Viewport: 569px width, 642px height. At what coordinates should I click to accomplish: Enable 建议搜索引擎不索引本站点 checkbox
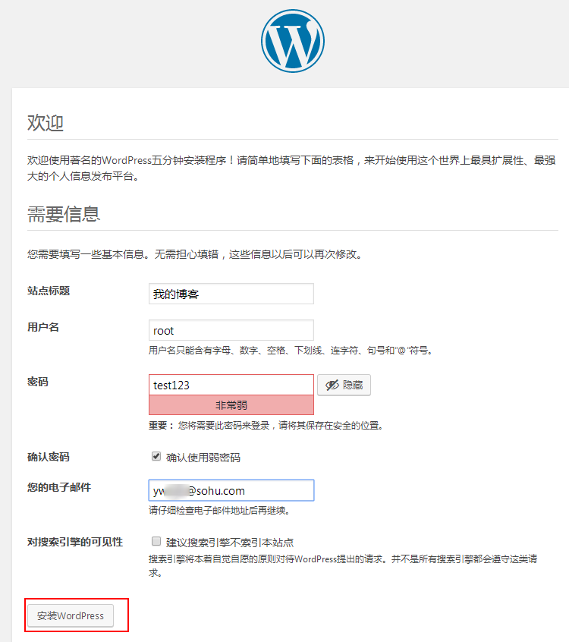tap(156, 541)
